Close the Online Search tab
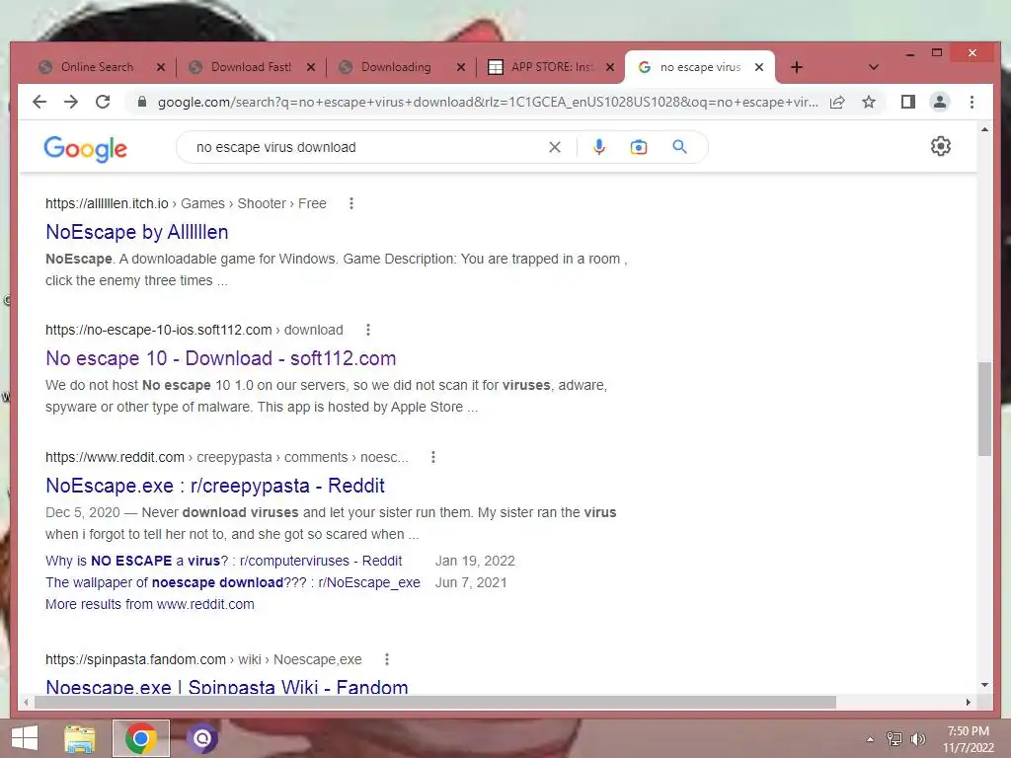This screenshot has height=758, width=1011. pyautogui.click(x=161, y=67)
